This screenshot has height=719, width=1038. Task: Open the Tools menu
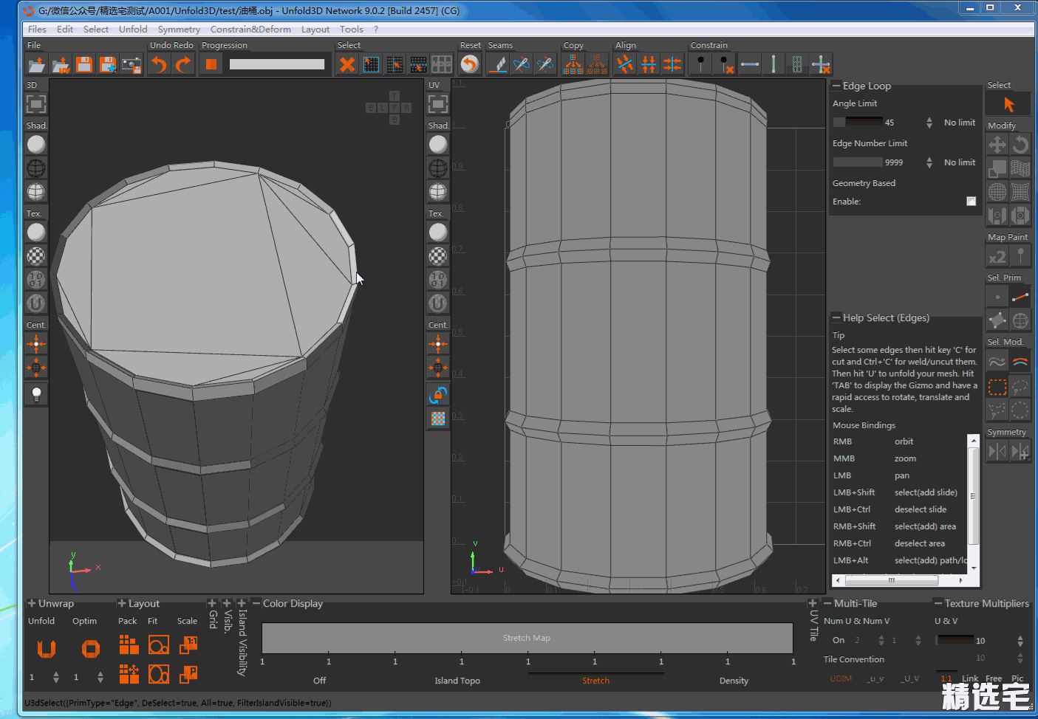[x=351, y=29]
